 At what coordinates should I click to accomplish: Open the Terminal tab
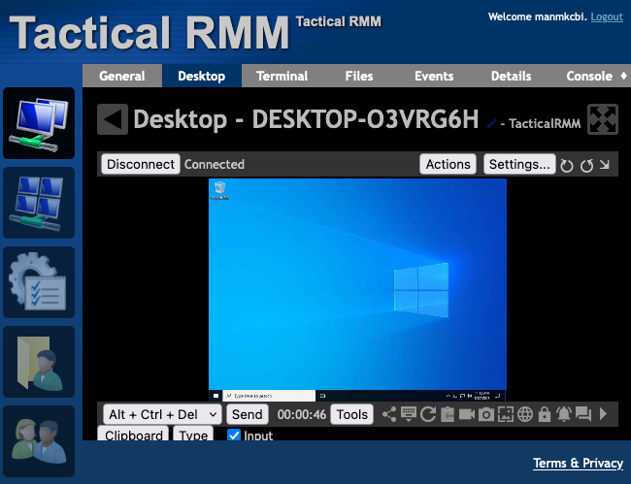282,76
